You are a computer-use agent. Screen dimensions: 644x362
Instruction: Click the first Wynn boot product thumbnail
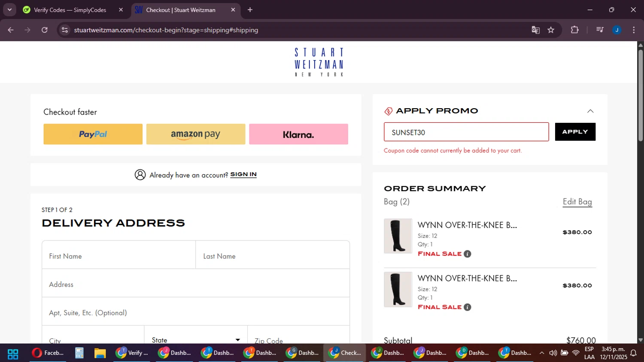tap(398, 236)
